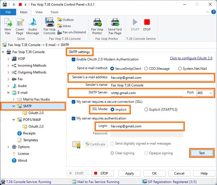
Task: Click the Fax Voip Printer icon
Action: click(x=97, y=26)
